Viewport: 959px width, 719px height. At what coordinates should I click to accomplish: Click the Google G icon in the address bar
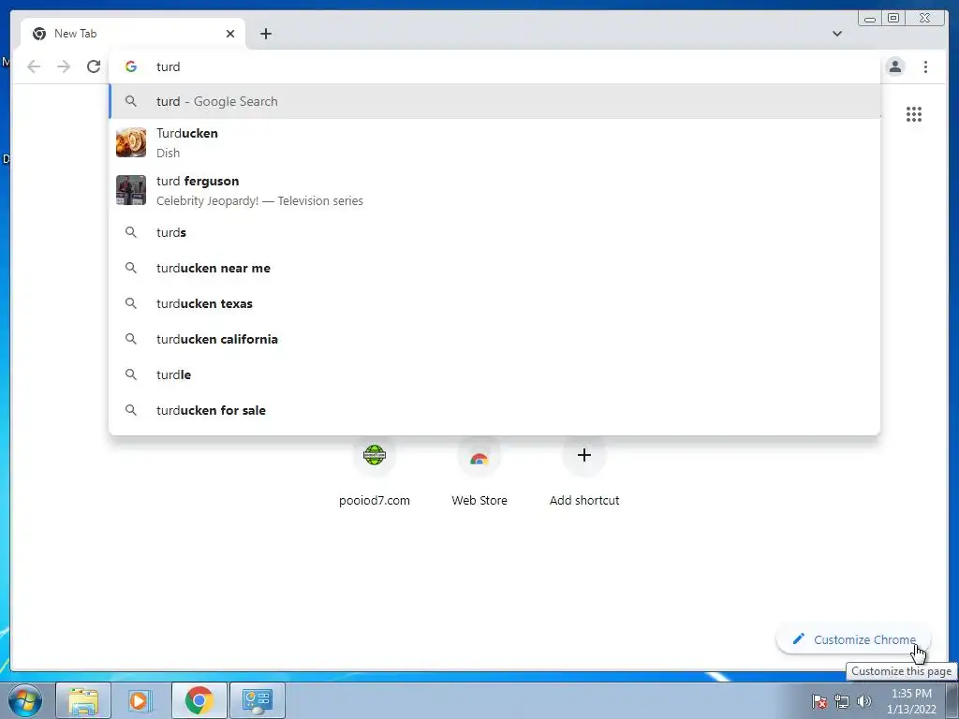coord(131,66)
